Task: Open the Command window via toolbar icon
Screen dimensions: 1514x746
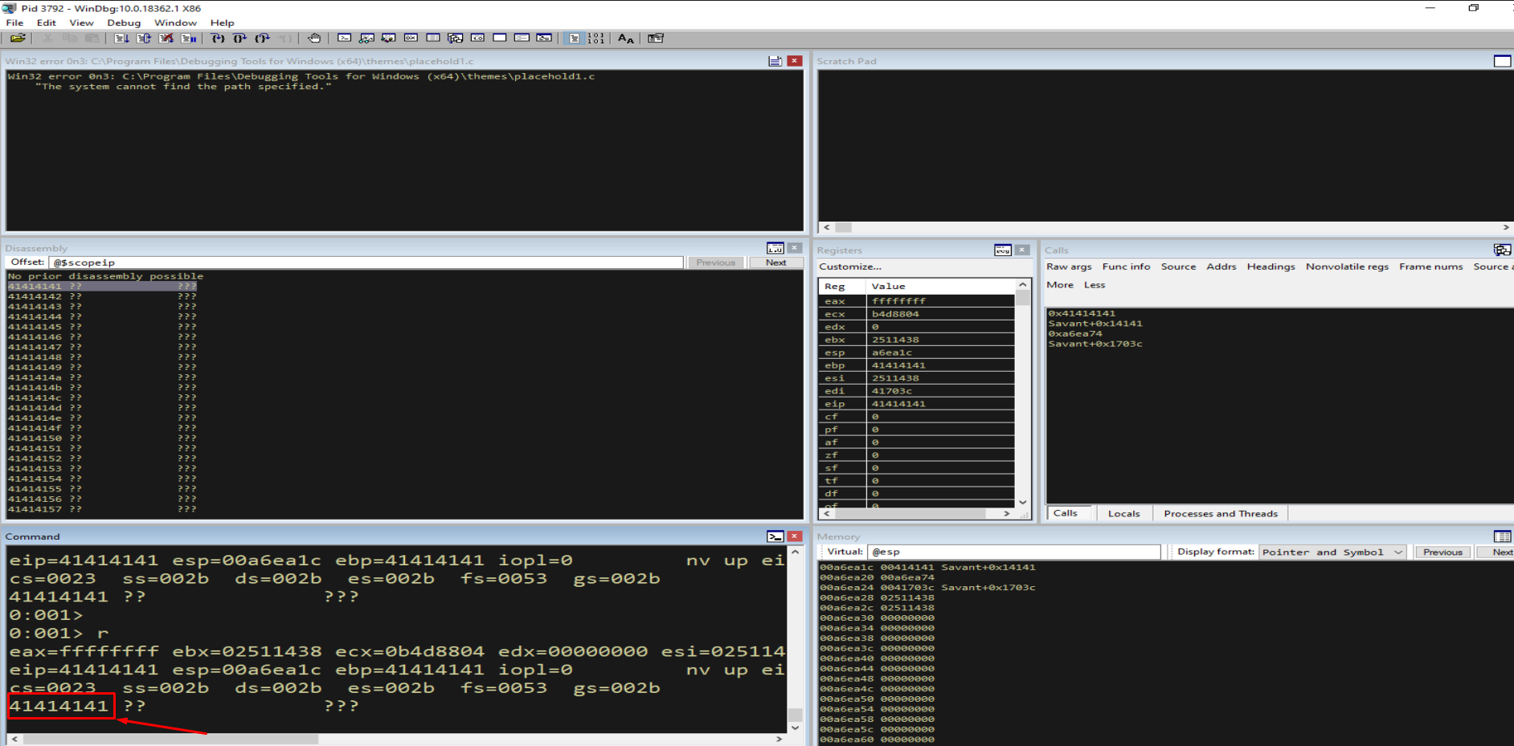Action: coord(344,38)
